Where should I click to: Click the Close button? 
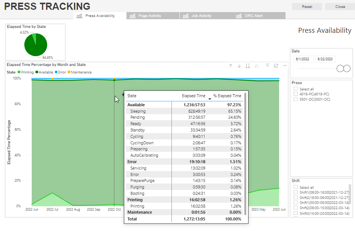click(x=340, y=7)
